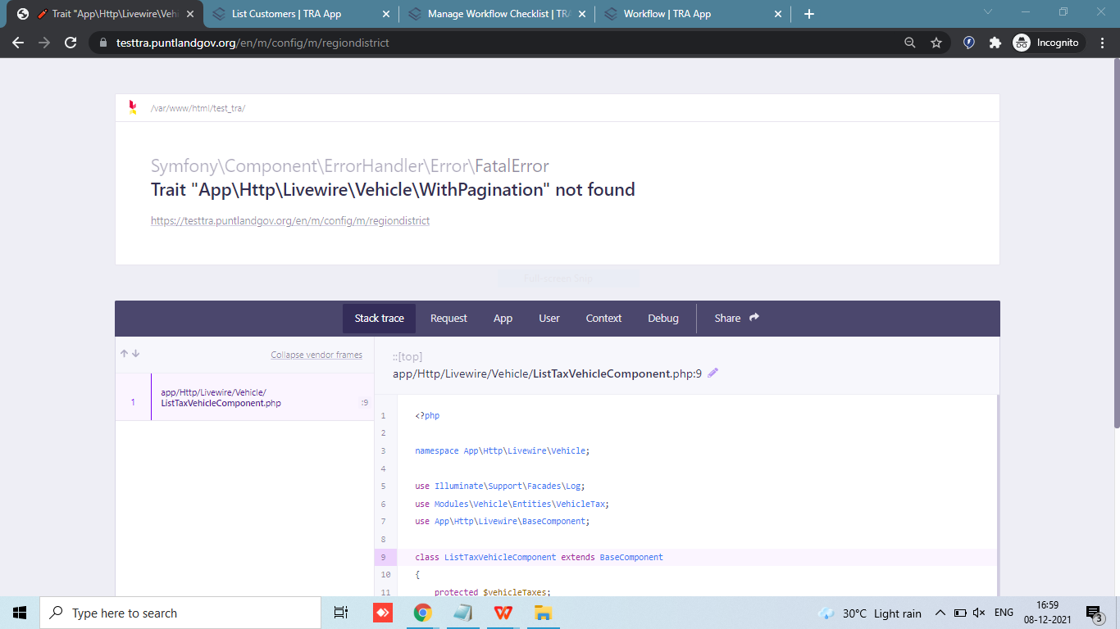Open the WPS Office taskbar icon
This screenshot has height=629, width=1120.
[x=503, y=613]
